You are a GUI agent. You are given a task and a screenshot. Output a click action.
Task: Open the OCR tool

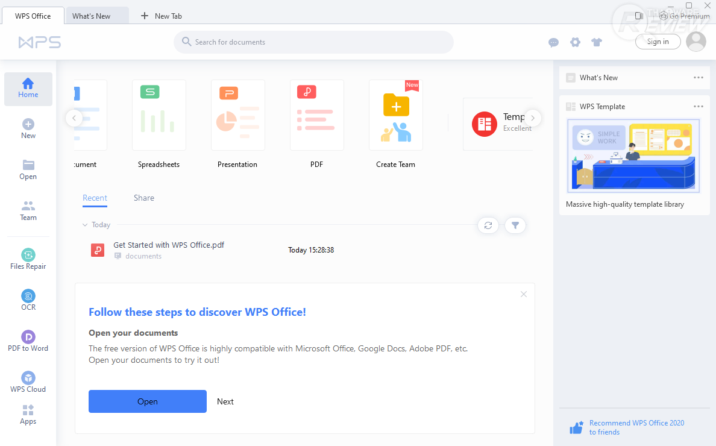[x=28, y=300]
